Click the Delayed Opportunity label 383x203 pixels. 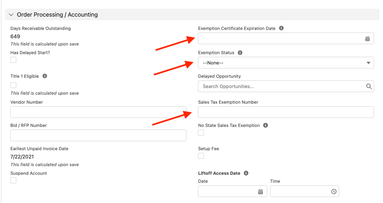click(219, 76)
